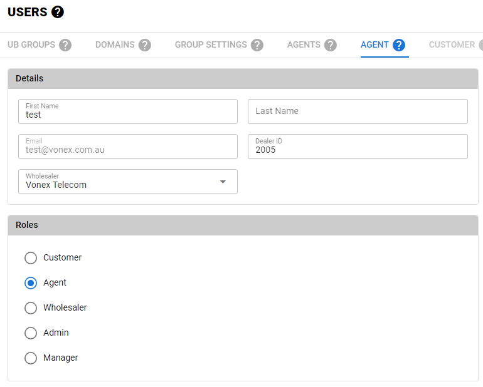Open the help icon beside Agents tab
The image size is (483, 387).
pyautogui.click(x=331, y=45)
